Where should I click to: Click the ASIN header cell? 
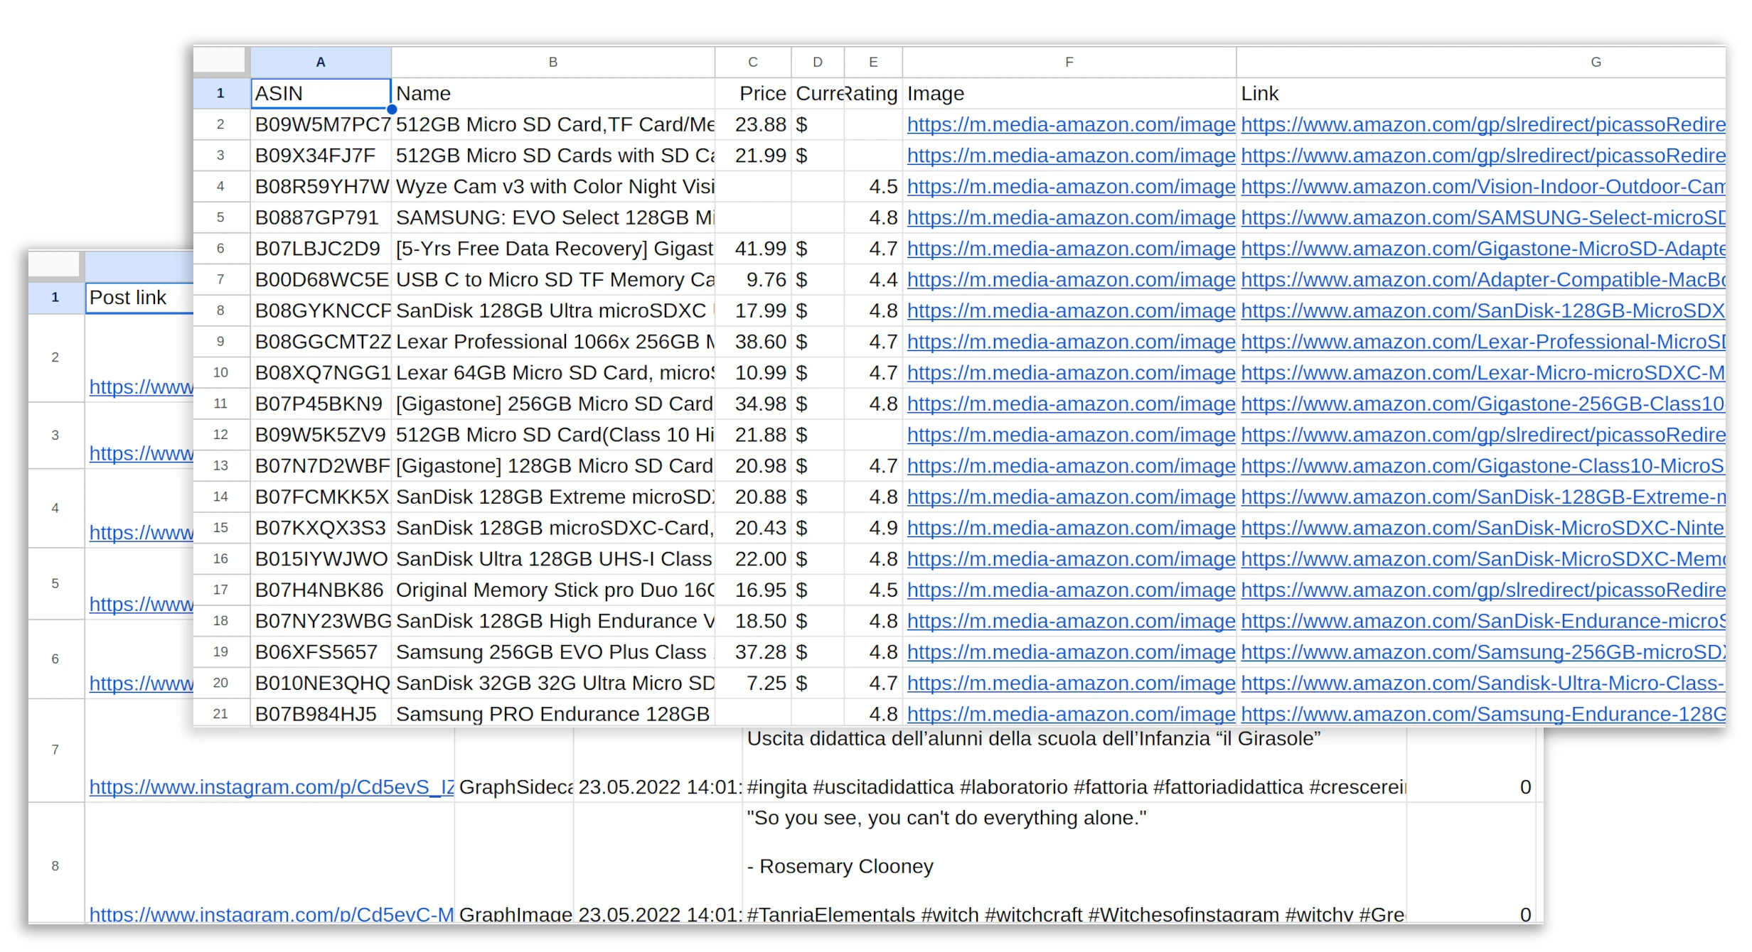click(320, 94)
